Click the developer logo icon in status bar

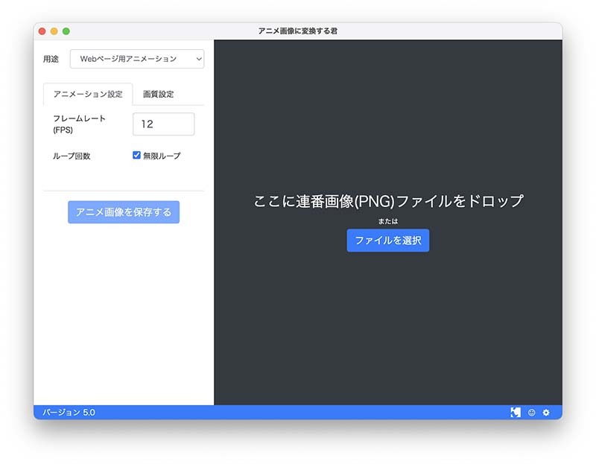click(515, 412)
